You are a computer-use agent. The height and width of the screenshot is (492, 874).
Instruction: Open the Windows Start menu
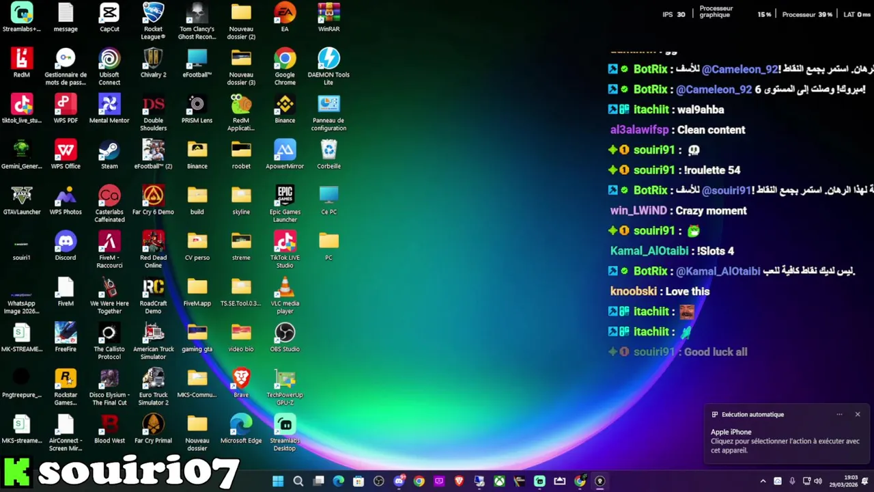click(x=278, y=481)
